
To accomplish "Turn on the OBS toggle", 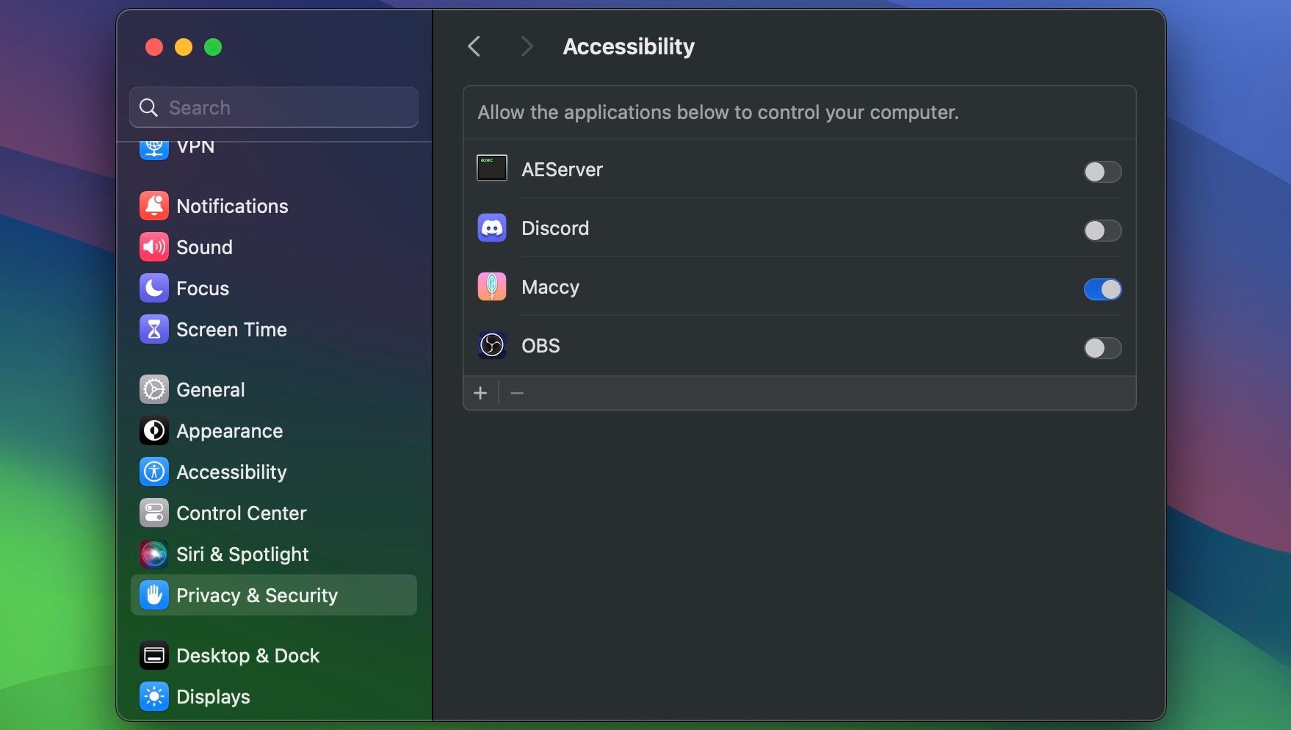I will pos(1102,348).
